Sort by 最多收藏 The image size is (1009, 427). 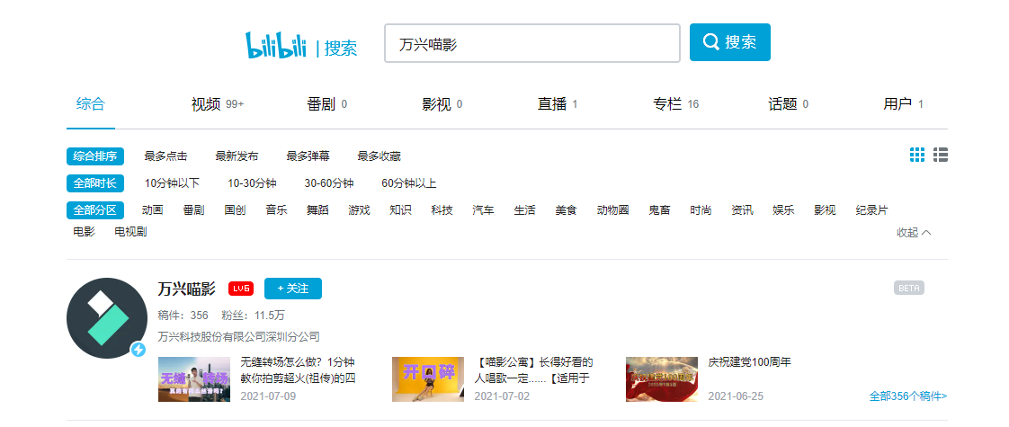(x=379, y=156)
